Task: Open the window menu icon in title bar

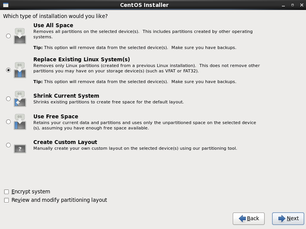Action: click(x=6, y=5)
